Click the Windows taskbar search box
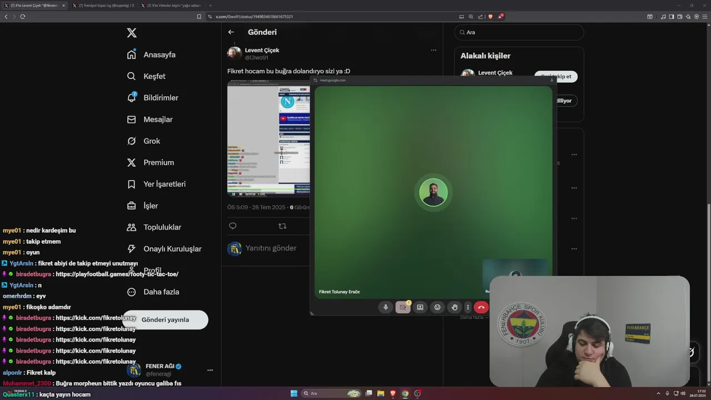Screen dimensions: 711x400 [x=332, y=393]
